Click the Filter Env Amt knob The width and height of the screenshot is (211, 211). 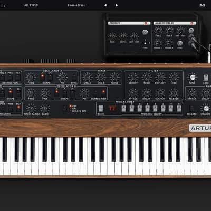(160, 77)
